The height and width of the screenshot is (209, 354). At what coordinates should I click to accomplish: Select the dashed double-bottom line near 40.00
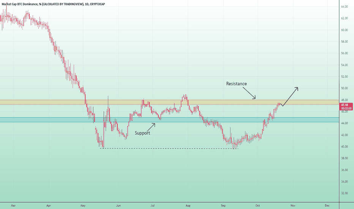tap(169, 149)
